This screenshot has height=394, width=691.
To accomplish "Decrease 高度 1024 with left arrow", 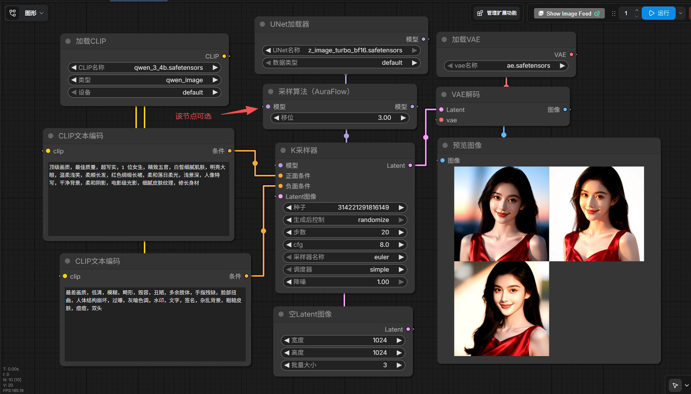I will point(287,353).
